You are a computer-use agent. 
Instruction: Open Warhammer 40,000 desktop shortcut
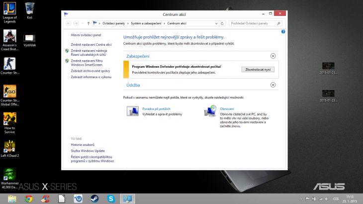(9, 178)
